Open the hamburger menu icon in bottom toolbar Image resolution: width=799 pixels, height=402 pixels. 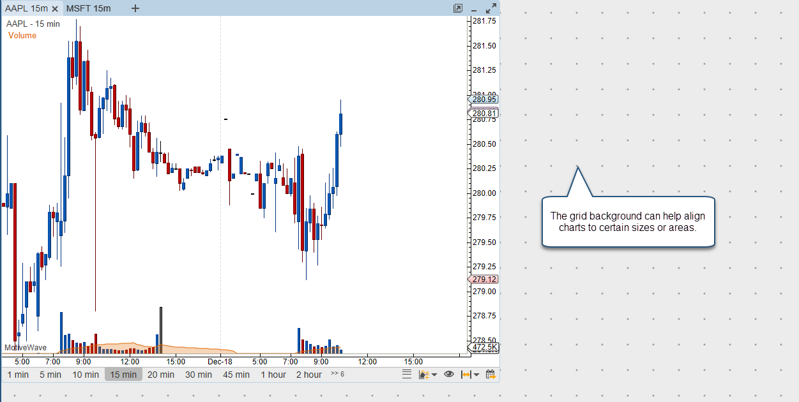[x=407, y=375]
